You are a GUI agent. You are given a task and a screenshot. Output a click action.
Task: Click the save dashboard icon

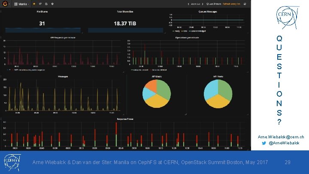(46, 4)
